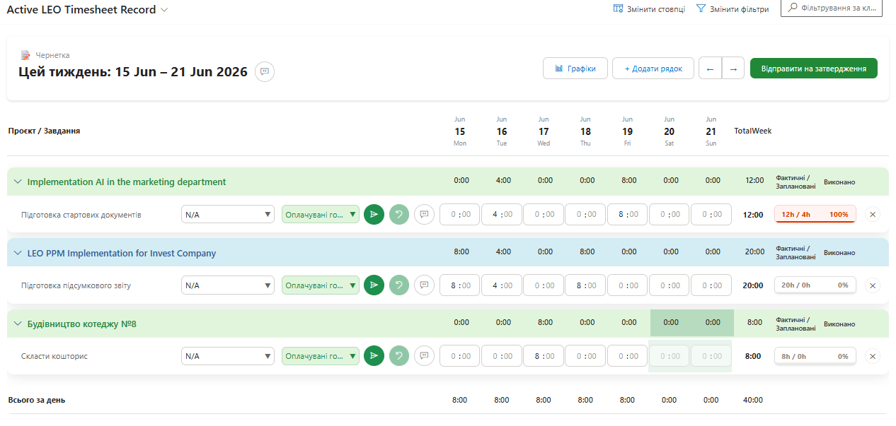Open the Графіки button
The image size is (896, 426).
pos(575,69)
